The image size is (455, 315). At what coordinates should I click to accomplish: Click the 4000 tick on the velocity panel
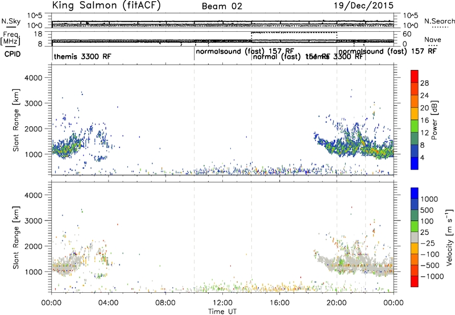pos(34,195)
